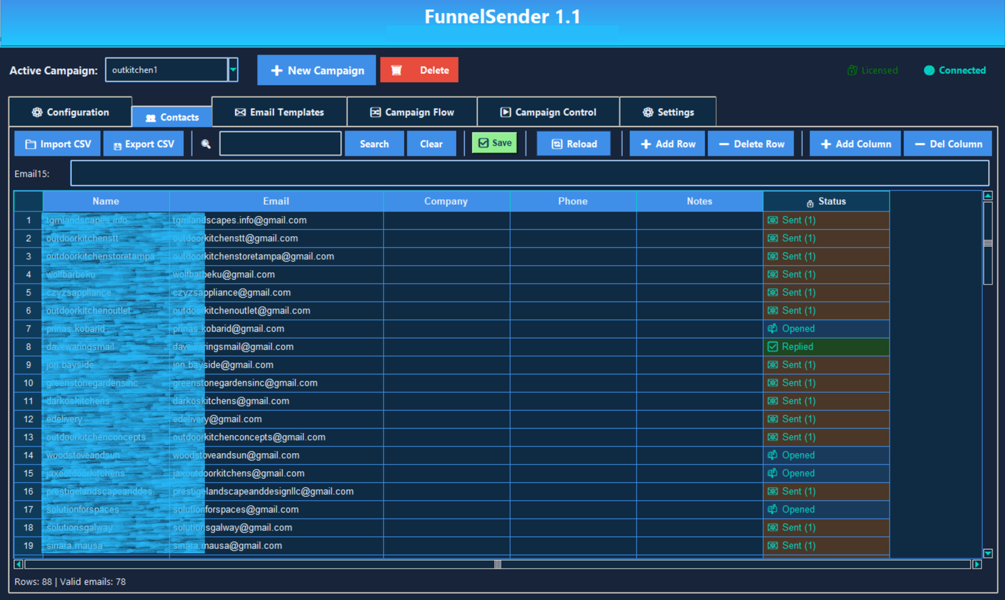Click the plus icon on Add Column
The width and height of the screenshot is (1005, 600).
tap(825, 143)
